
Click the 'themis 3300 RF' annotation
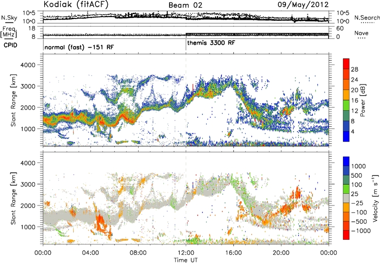(211, 43)
